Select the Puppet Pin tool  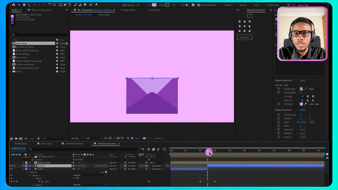click(x=96, y=5)
